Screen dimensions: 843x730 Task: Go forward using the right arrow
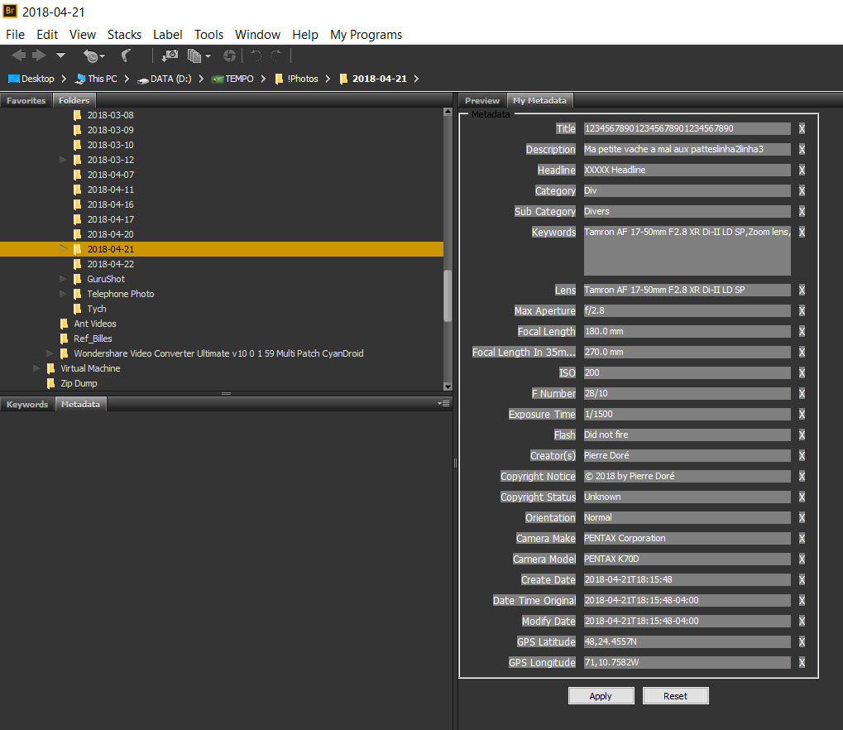(39, 55)
